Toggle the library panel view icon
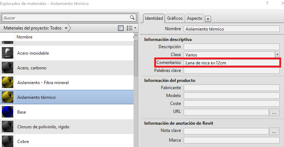Viewport: 284px width, 147px height. 121,28
